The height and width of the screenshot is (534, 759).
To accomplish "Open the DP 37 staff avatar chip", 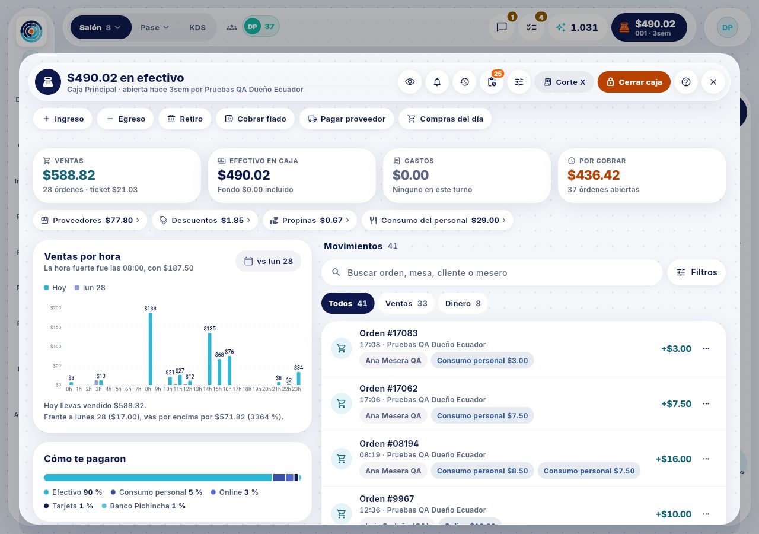I will (260, 26).
